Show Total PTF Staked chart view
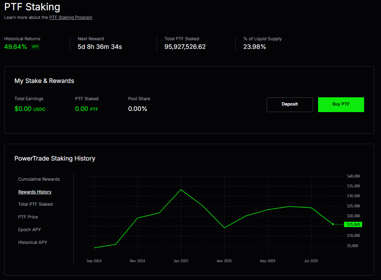This screenshot has width=381, height=280. click(35, 204)
